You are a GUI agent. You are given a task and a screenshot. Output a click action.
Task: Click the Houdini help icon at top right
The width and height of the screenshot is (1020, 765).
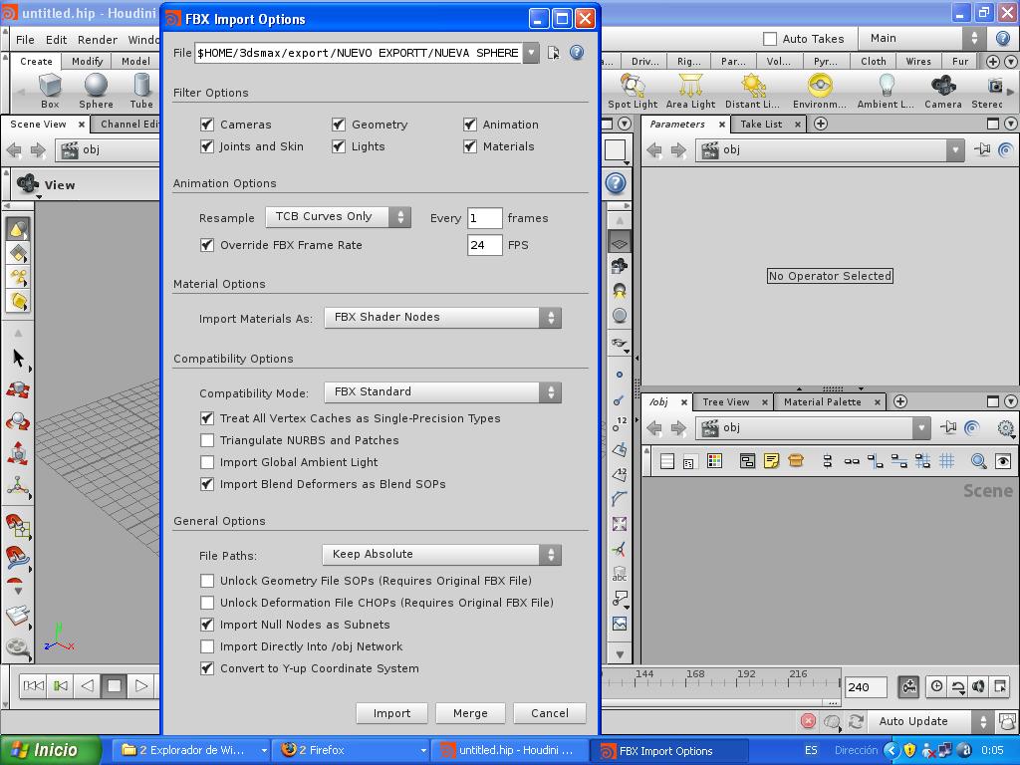click(x=1003, y=39)
